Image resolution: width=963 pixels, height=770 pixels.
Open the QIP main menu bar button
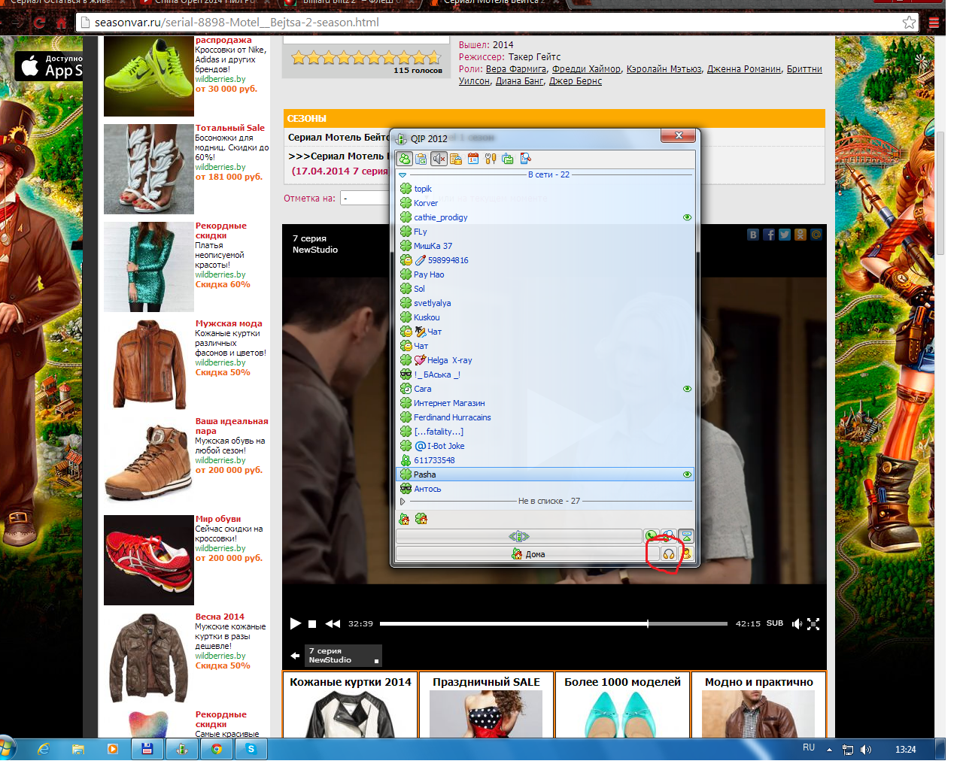(519, 536)
